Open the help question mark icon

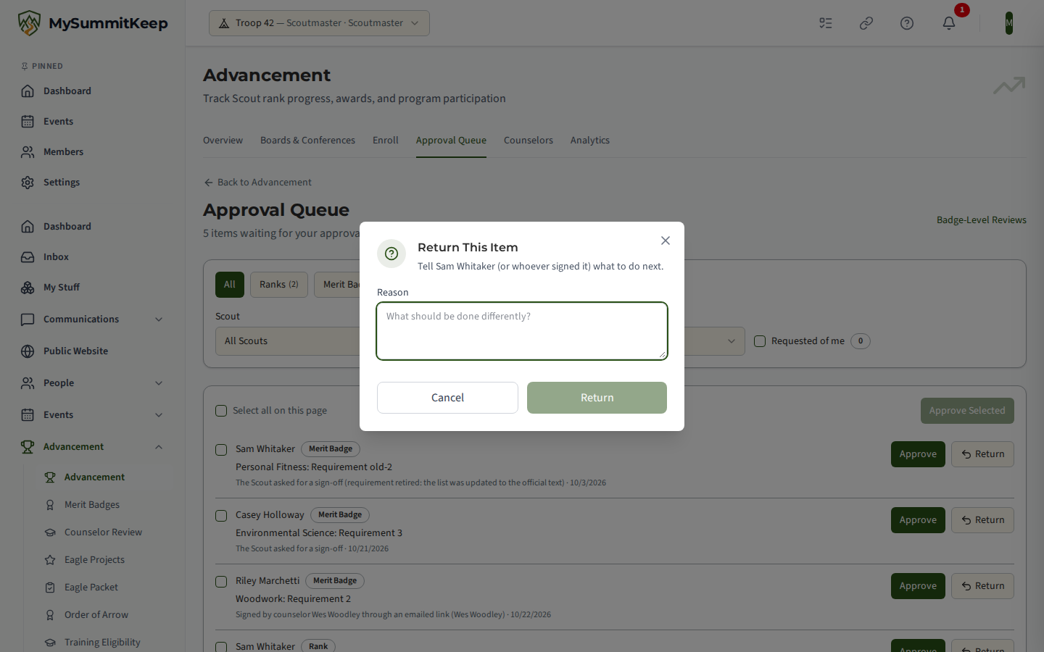[907, 23]
